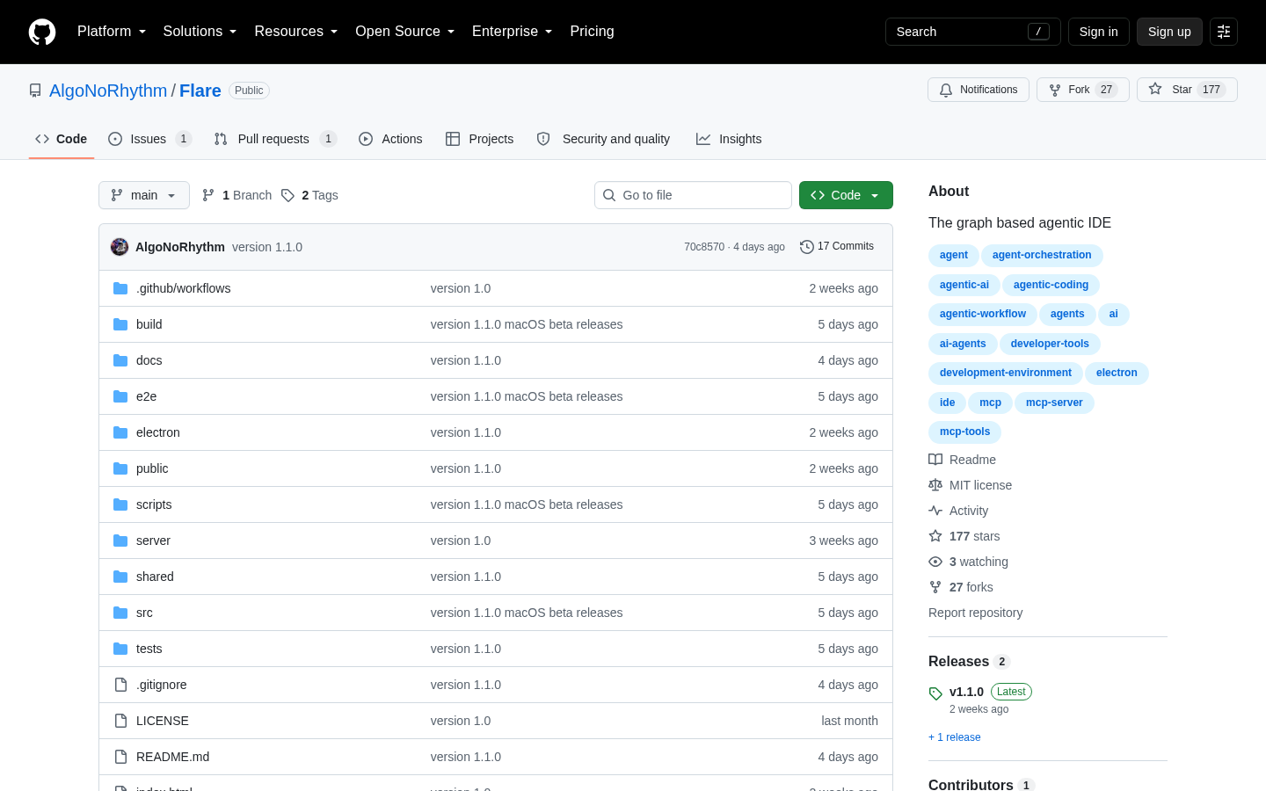Expand the Resources menu
The image size is (1266, 791).
point(296,32)
